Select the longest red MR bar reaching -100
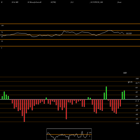The image size is (140, 140). (24, 111)
